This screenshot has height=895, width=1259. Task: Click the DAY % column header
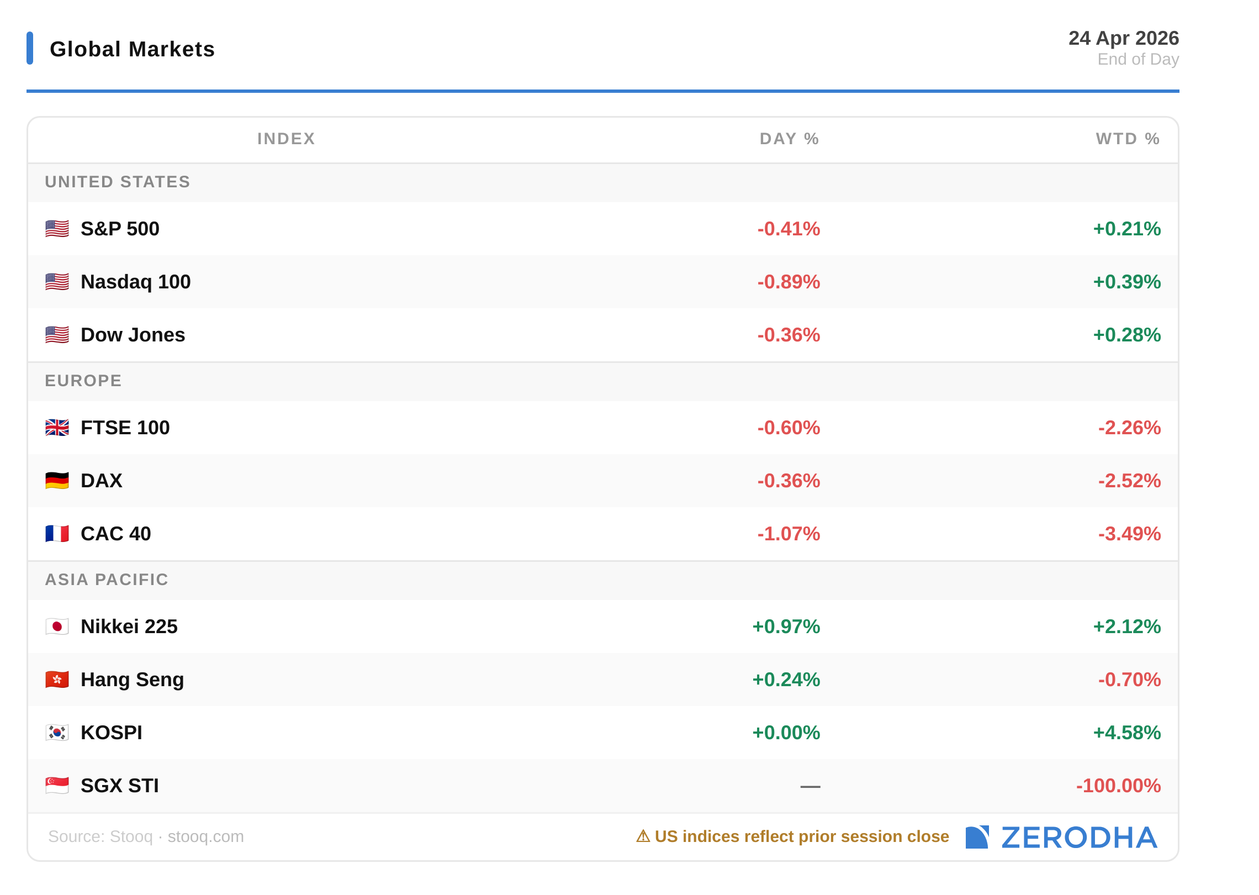click(789, 139)
